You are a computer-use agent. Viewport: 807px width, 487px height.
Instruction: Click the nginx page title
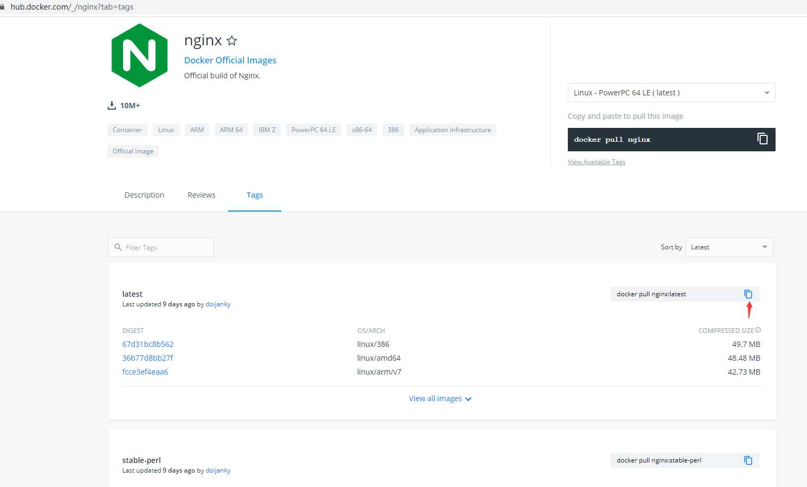point(203,40)
